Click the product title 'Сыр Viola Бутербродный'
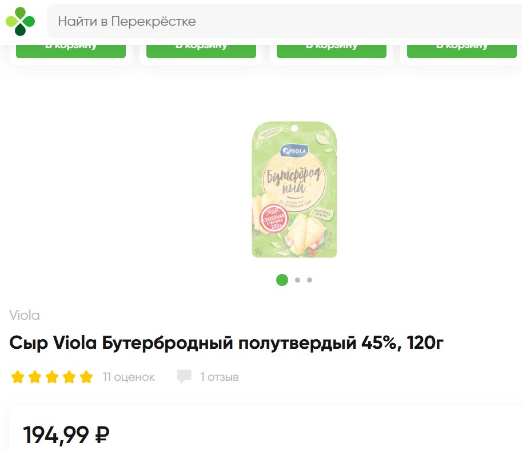Image resolution: width=522 pixels, height=451 pixels. click(226, 343)
